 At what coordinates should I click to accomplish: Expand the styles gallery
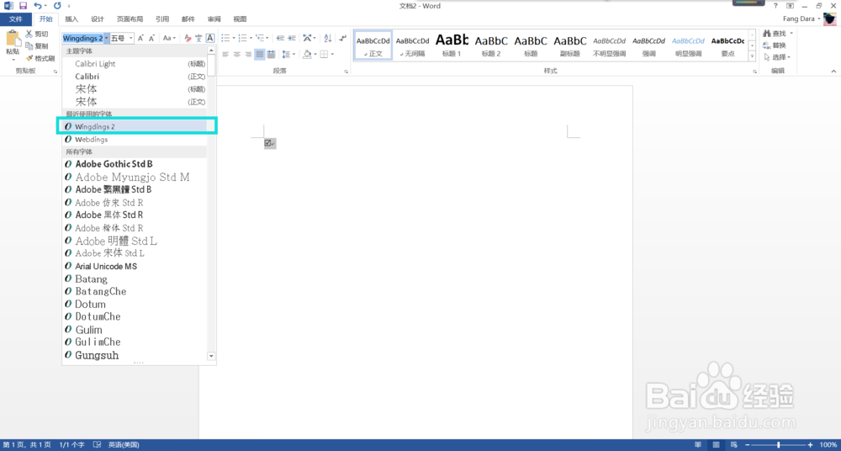[753, 57]
